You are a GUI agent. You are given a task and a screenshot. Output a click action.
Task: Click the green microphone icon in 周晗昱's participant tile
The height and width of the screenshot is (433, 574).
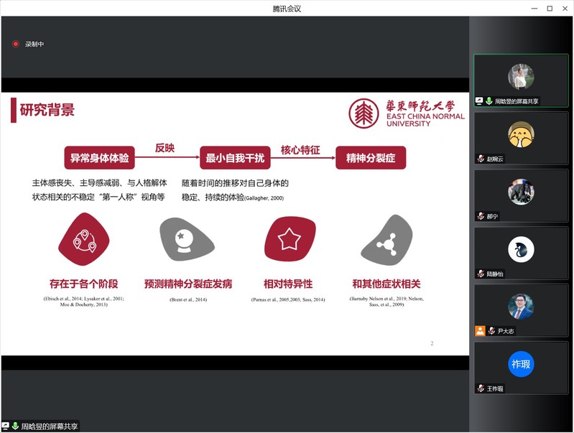(489, 101)
